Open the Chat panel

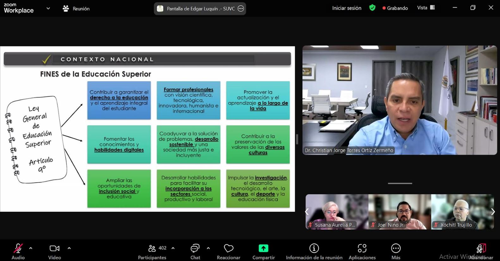(x=195, y=249)
